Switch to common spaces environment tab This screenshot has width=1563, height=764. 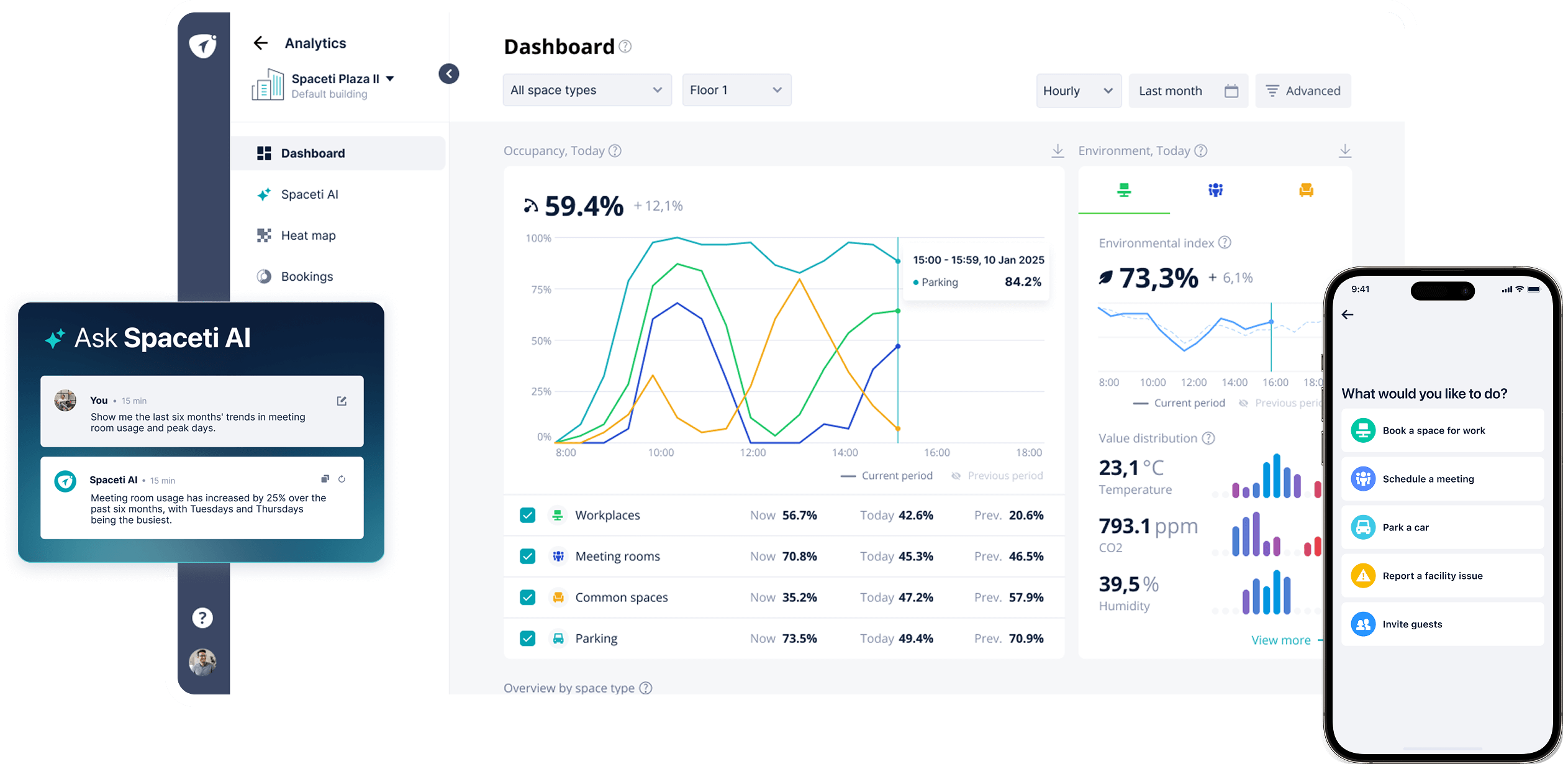[1306, 190]
